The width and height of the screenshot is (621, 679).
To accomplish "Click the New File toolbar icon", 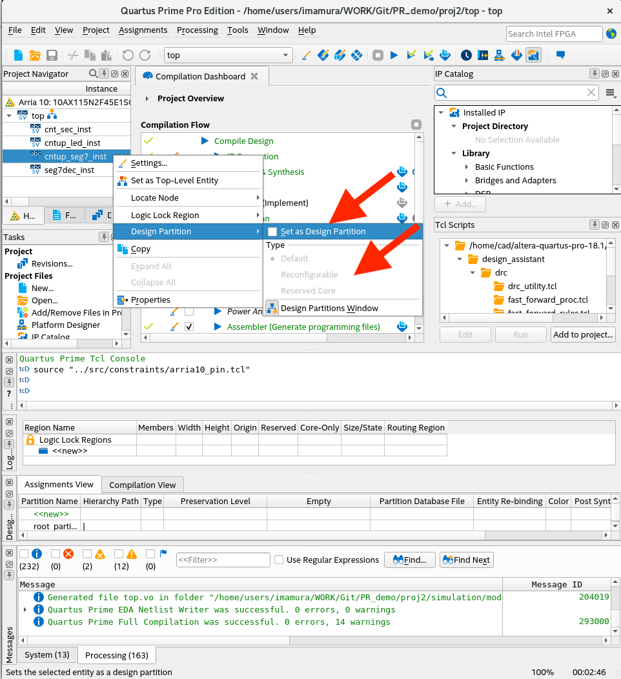I will tap(18, 55).
